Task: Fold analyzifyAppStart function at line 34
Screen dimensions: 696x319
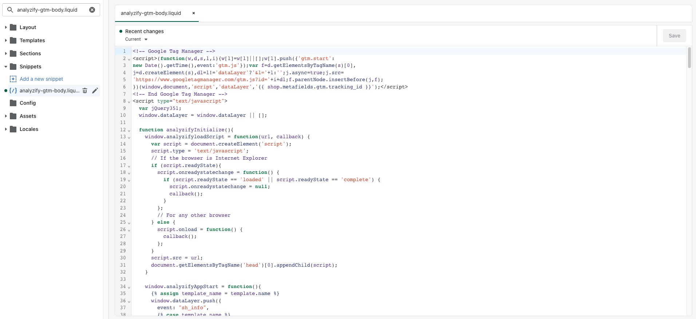Action: click(129, 287)
